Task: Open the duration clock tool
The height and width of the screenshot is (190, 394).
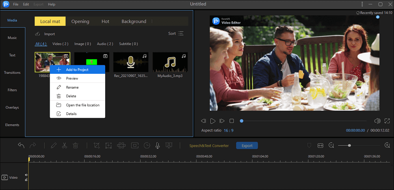Action: point(147,145)
